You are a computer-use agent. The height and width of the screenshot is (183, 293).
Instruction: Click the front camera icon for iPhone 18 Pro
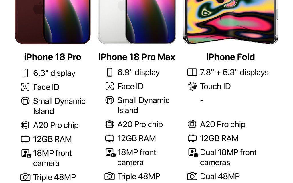(x=26, y=153)
